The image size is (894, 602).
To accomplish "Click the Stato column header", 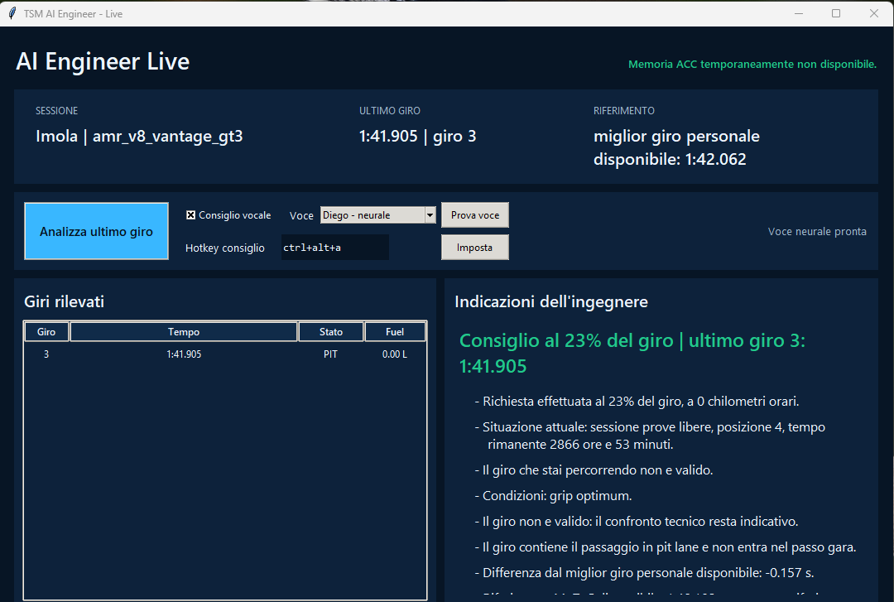I will [x=330, y=331].
